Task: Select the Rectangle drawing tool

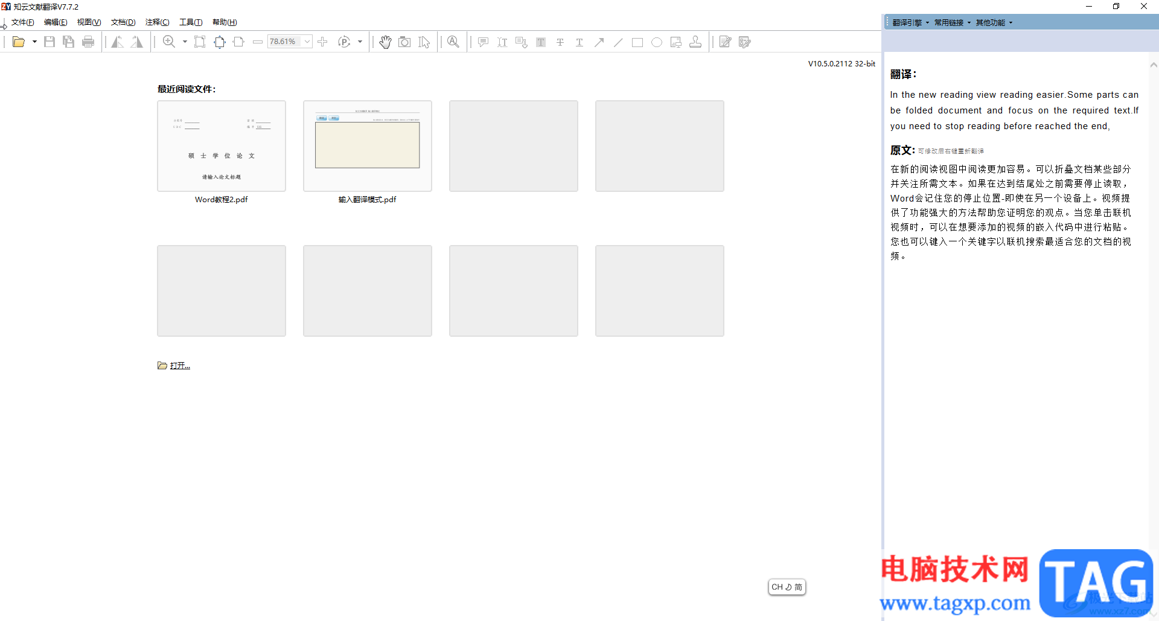Action: point(637,42)
